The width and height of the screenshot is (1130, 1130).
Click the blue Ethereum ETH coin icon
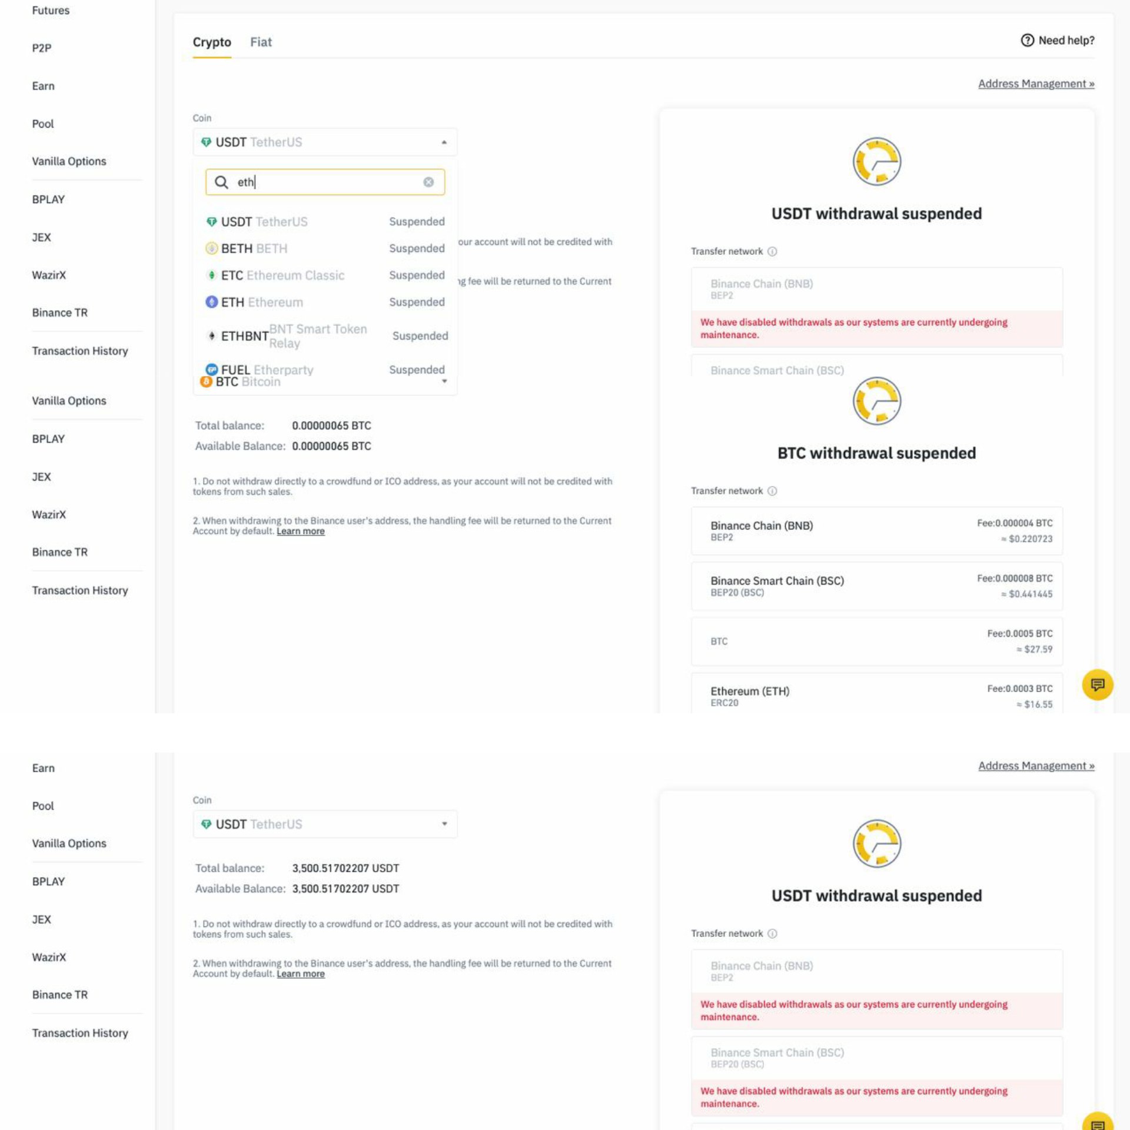(x=212, y=302)
